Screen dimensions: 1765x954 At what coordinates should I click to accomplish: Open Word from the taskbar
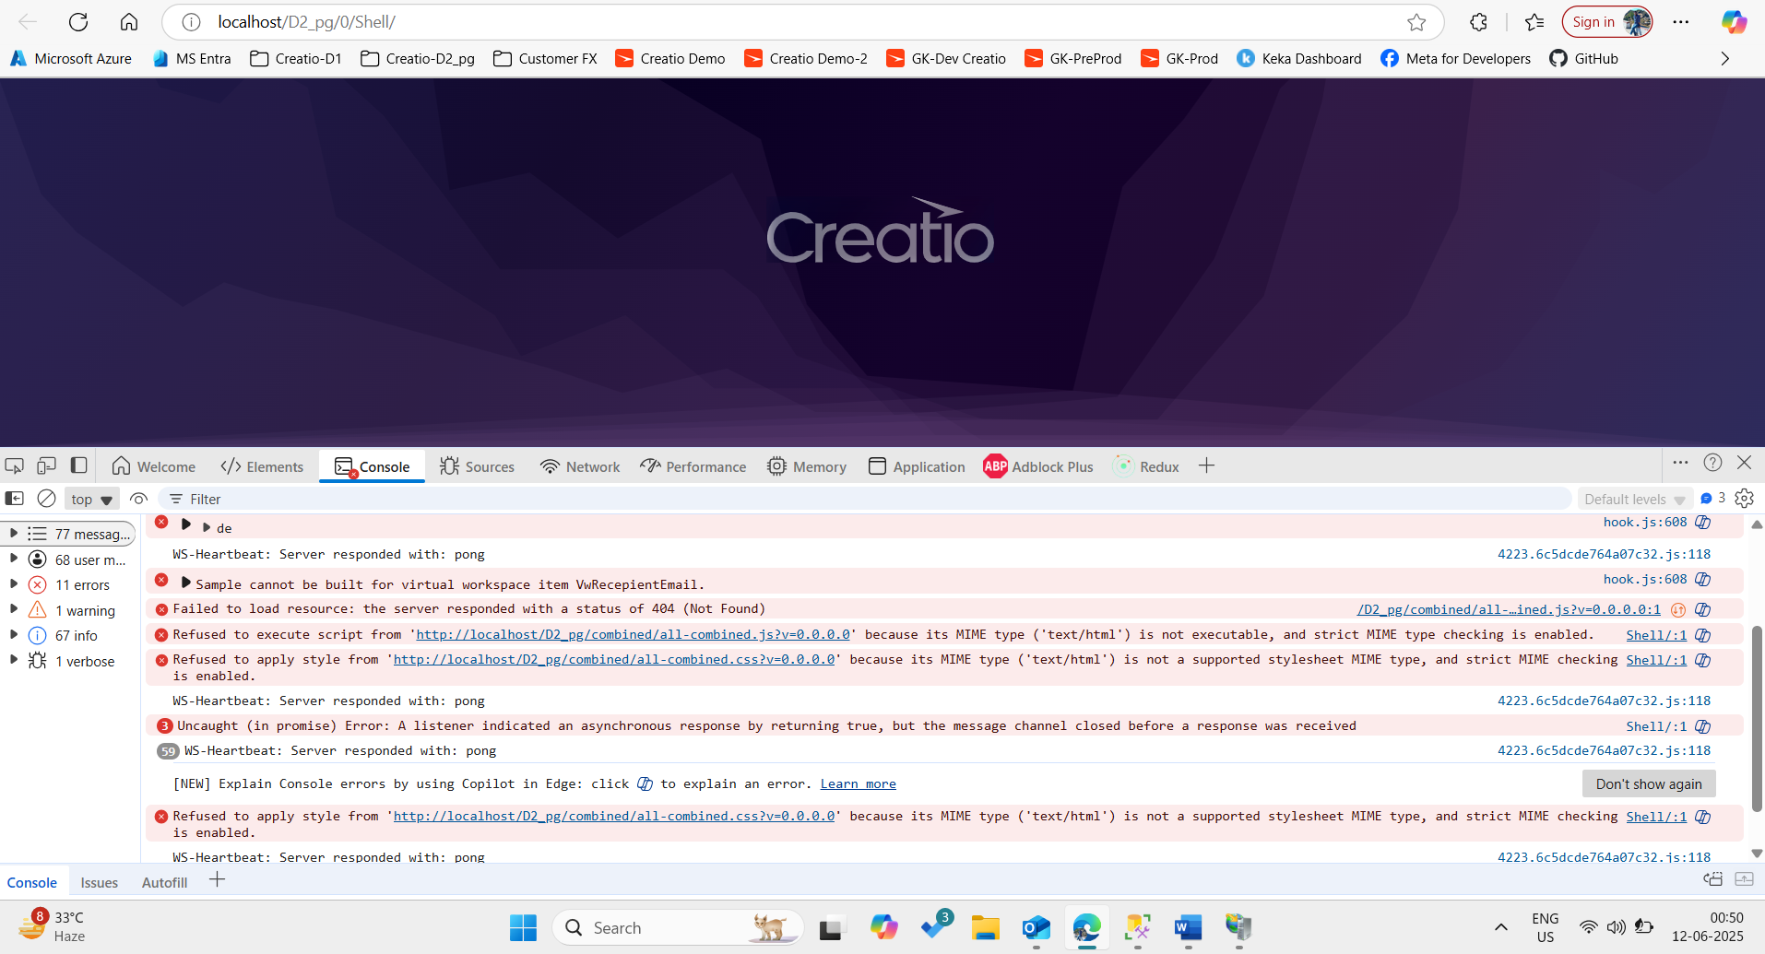(1188, 928)
